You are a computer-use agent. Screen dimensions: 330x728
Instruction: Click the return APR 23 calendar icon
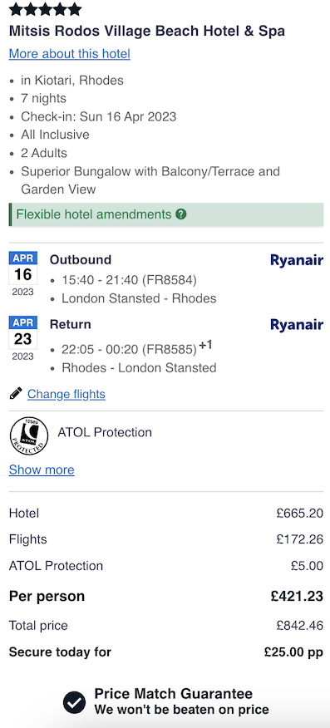tap(22, 338)
